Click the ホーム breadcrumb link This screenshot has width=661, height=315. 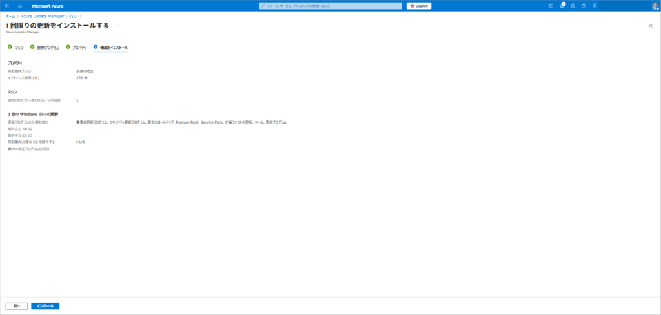tap(10, 16)
